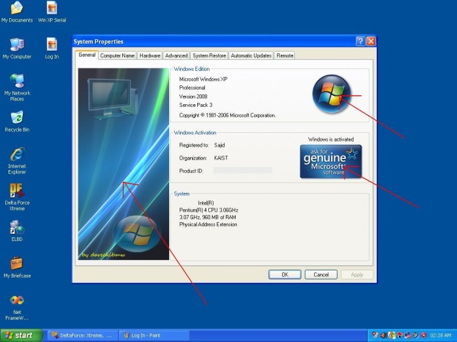Click the organization value 'KAIST'
Viewport: 457px width, 342px height.
click(x=221, y=158)
